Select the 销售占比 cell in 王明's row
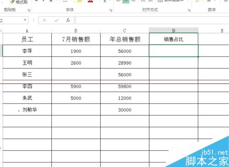 (x=174, y=63)
